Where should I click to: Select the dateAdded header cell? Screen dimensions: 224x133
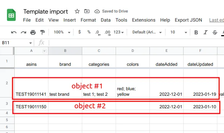click(167, 61)
